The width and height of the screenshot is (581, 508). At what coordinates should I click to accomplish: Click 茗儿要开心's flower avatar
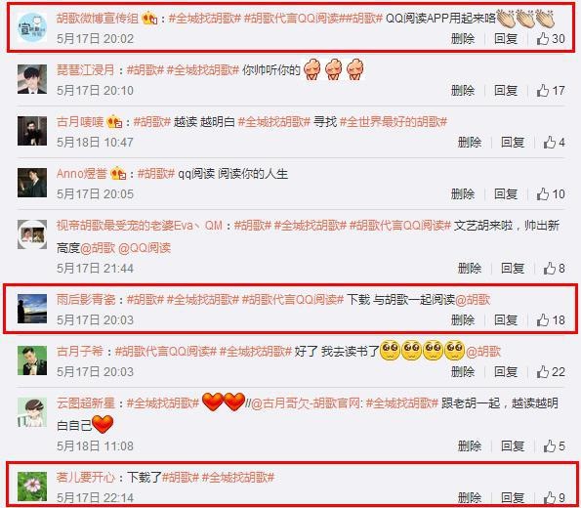click(x=32, y=487)
